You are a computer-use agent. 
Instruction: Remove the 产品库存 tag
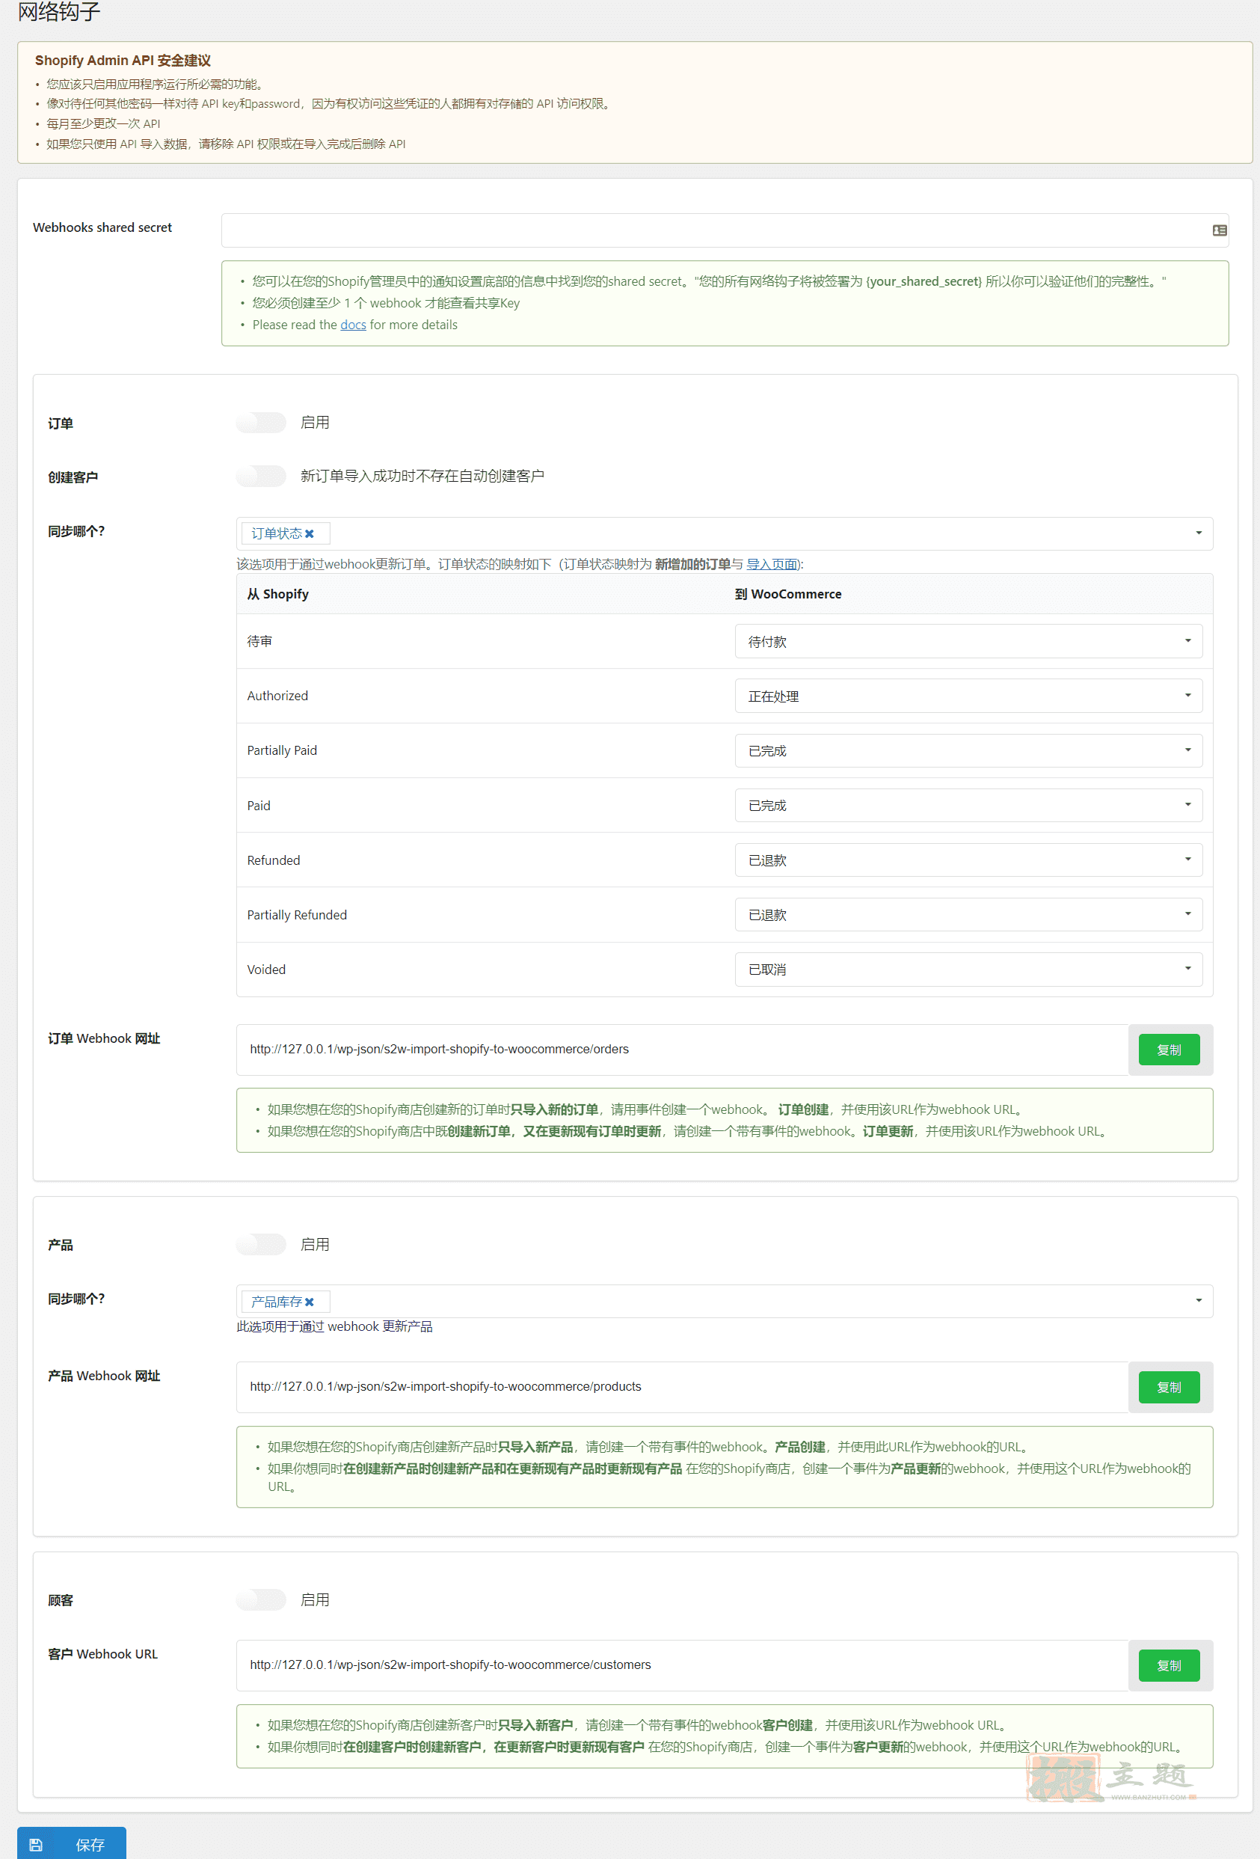[x=310, y=1302]
